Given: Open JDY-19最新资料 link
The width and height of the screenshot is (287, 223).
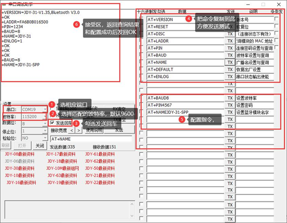Looking at the screenshot, I should click(x=62, y=182).
